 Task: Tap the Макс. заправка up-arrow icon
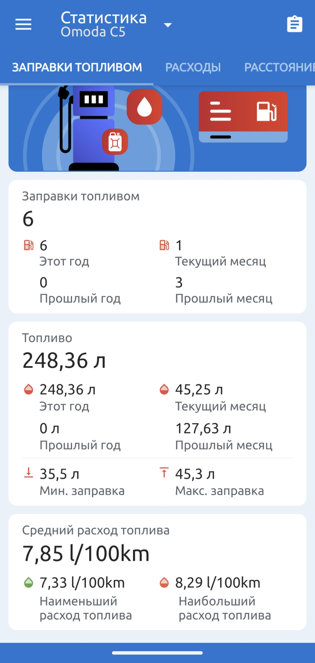pyautogui.click(x=164, y=473)
